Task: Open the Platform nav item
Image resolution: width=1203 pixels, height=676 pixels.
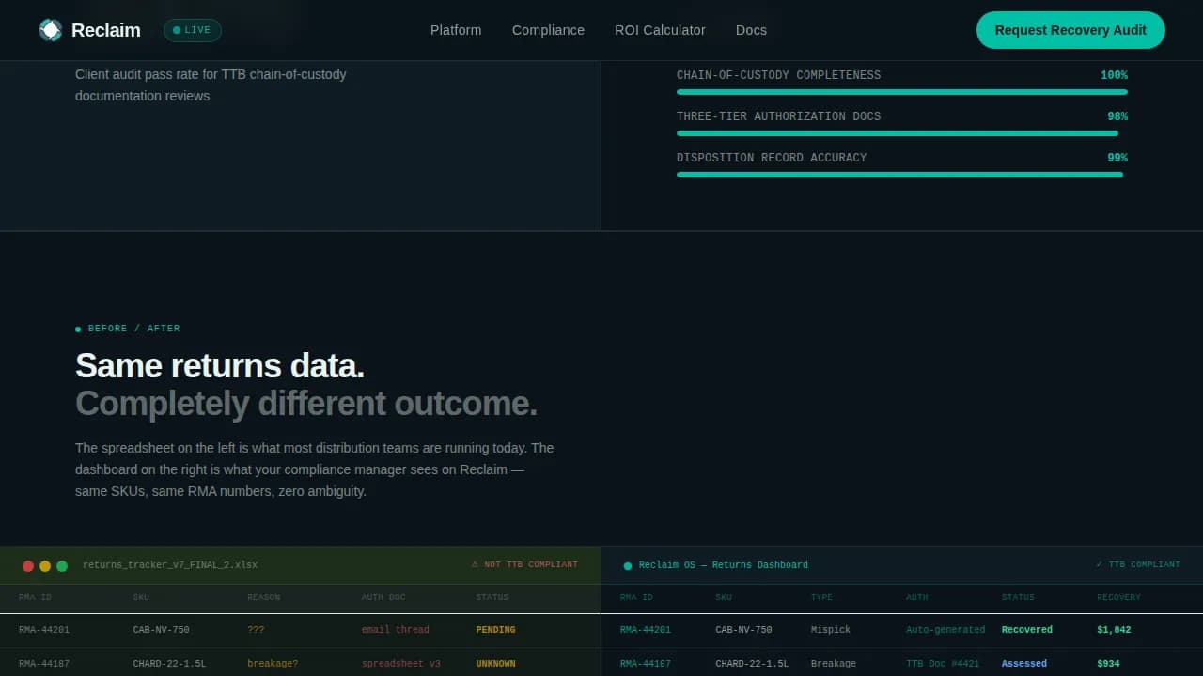Action: tap(456, 30)
